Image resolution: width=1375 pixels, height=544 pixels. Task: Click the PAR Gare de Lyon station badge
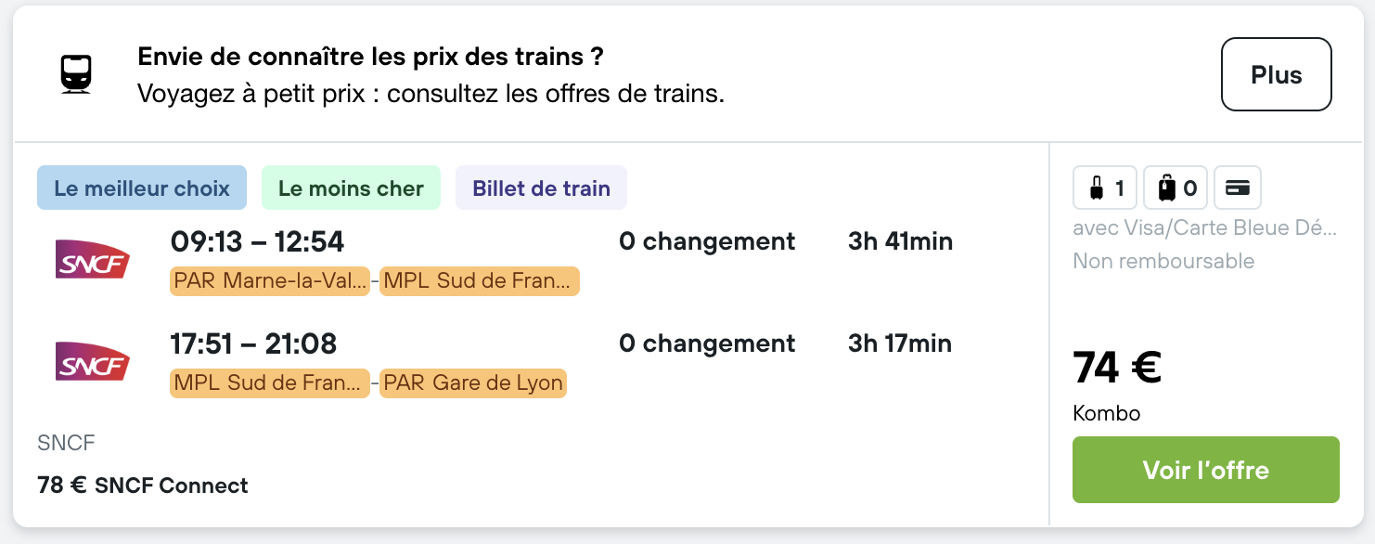tap(473, 383)
